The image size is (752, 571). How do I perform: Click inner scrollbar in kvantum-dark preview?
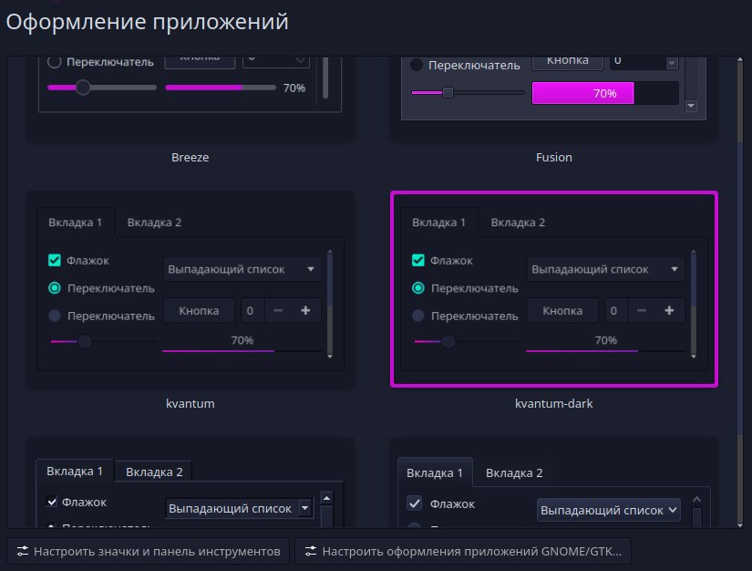pyautogui.click(x=694, y=304)
